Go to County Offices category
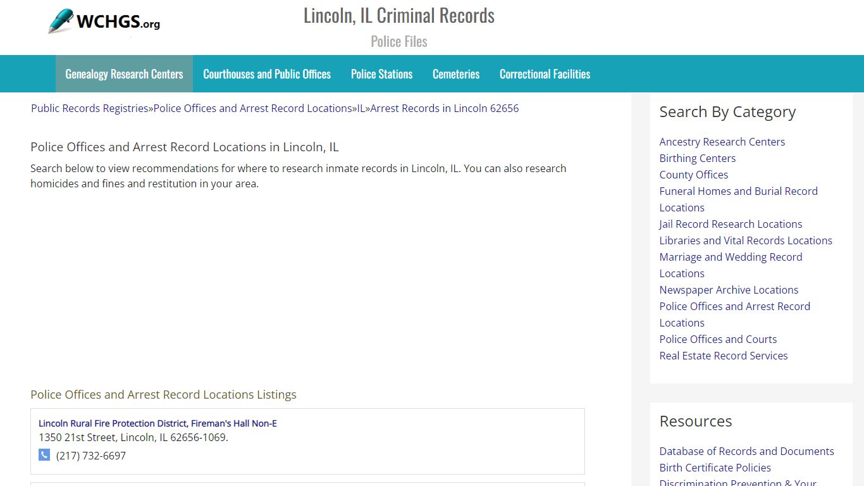Screen dimensions: 864x486 tap(693, 175)
